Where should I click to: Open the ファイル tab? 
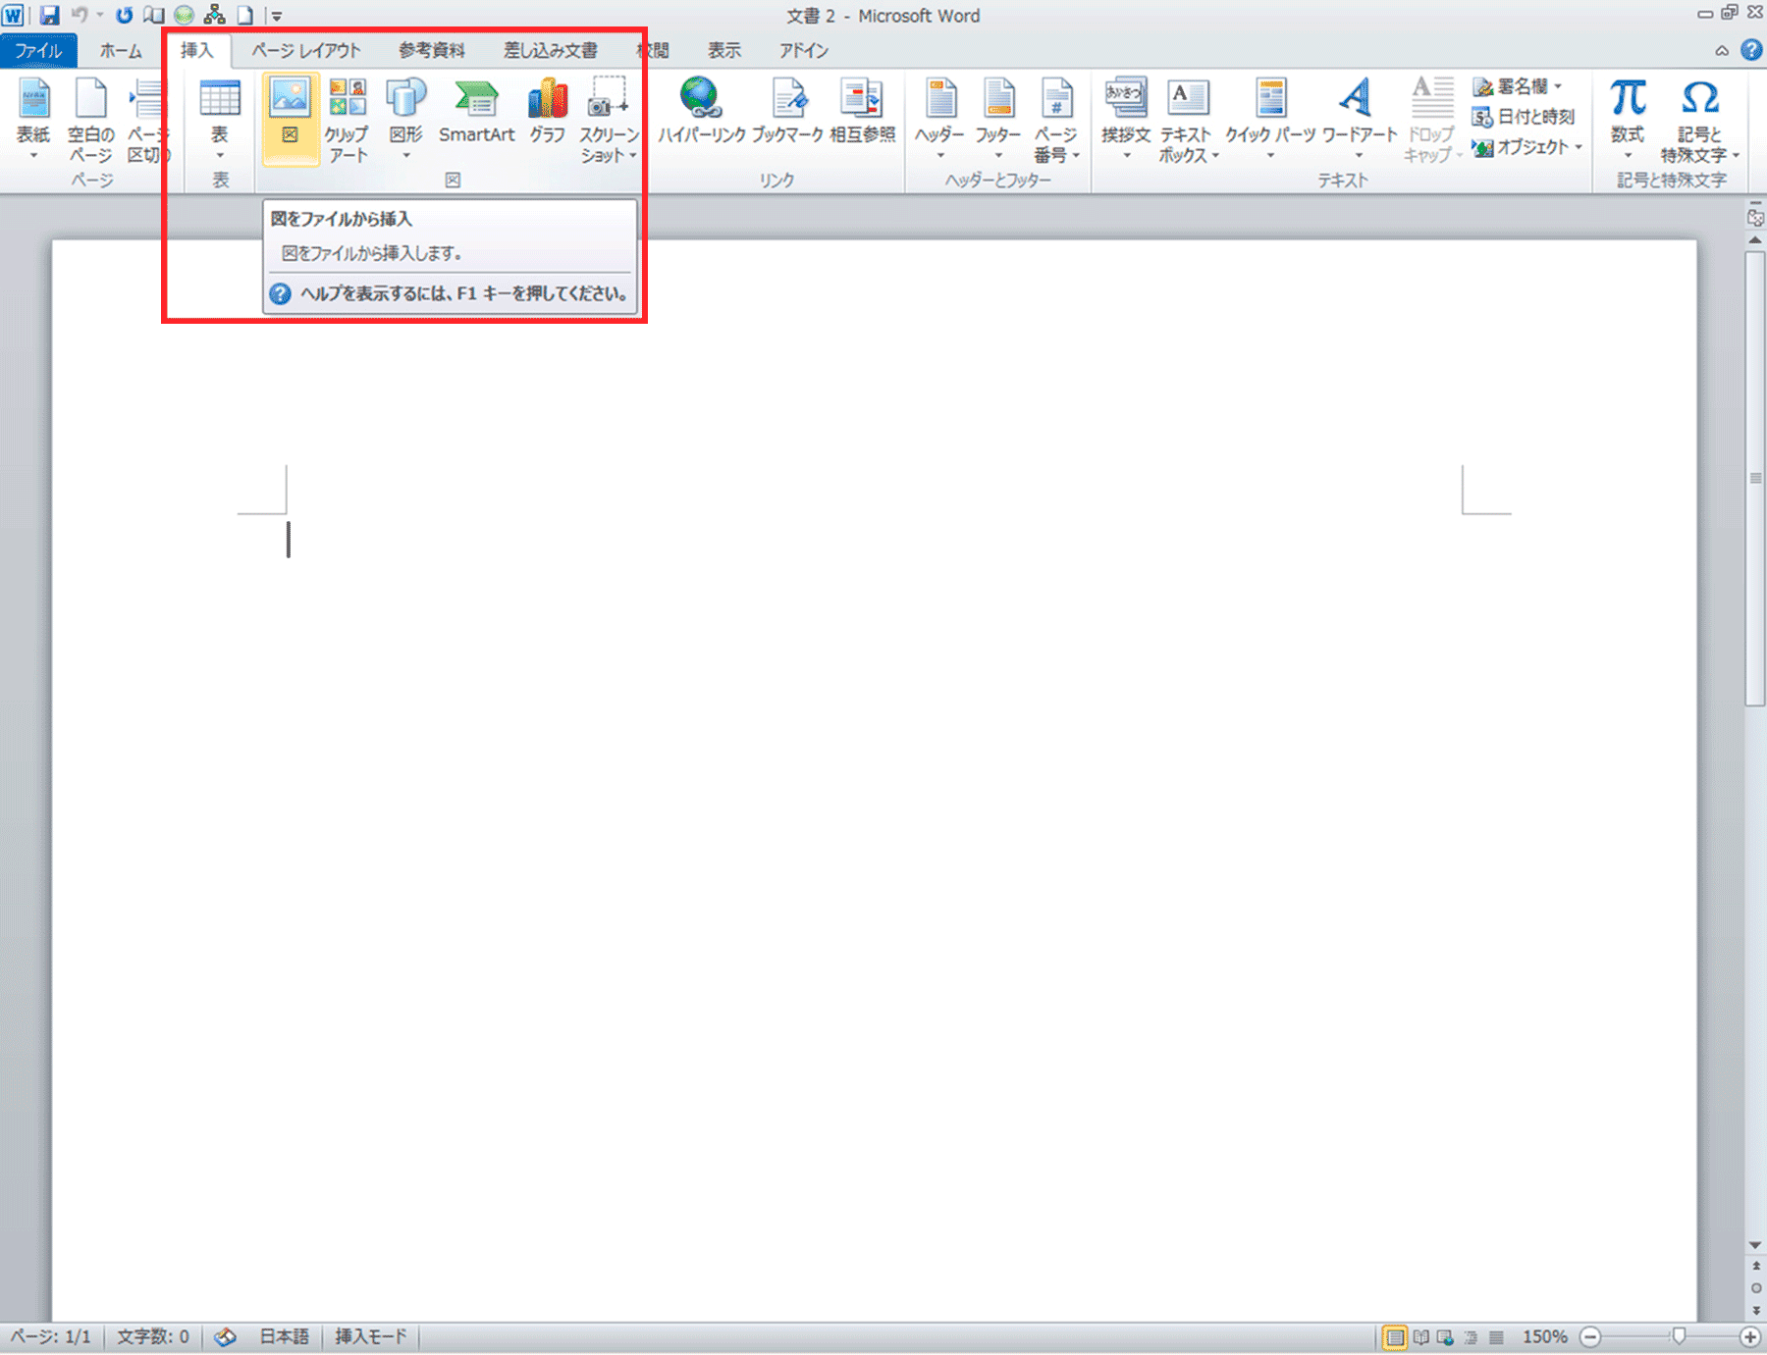coord(38,51)
